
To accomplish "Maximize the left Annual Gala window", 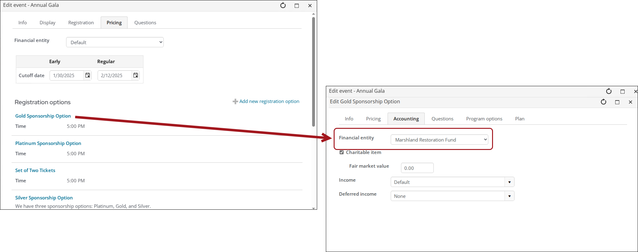I will (297, 6).
